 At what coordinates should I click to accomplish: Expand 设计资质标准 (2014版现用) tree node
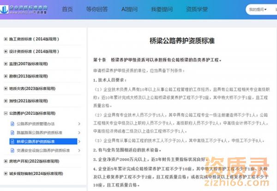pyautogui.click(x=5, y=52)
